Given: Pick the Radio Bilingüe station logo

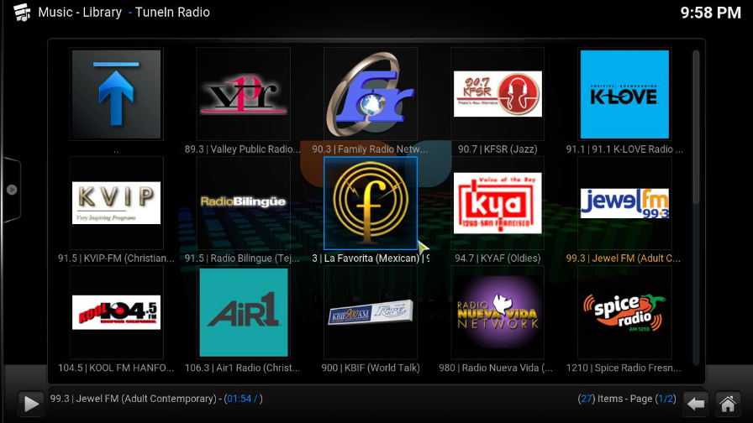Looking at the screenshot, I should (x=244, y=201).
